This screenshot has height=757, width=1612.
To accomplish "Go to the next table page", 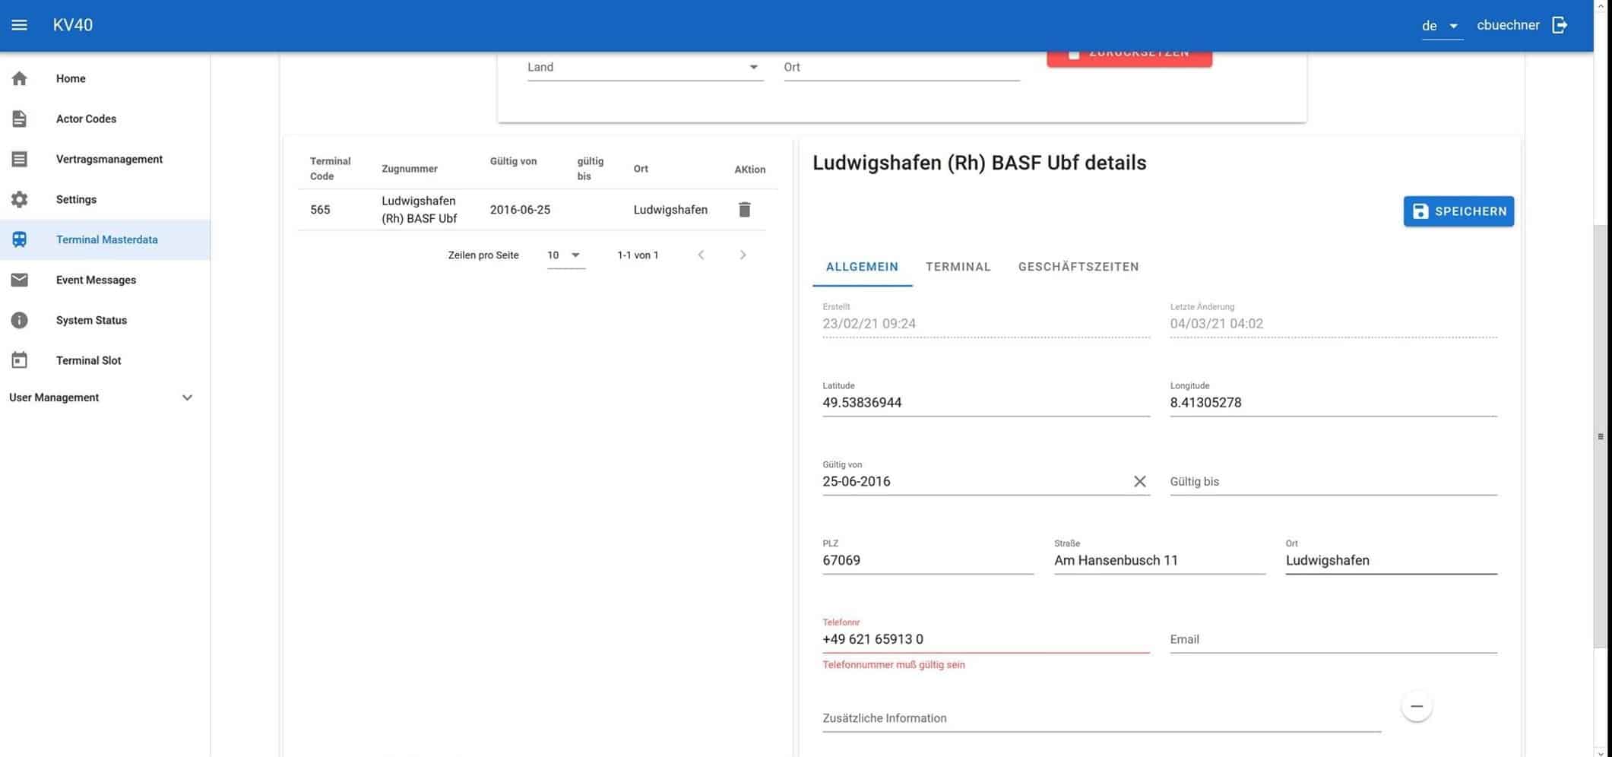I will 743,255.
